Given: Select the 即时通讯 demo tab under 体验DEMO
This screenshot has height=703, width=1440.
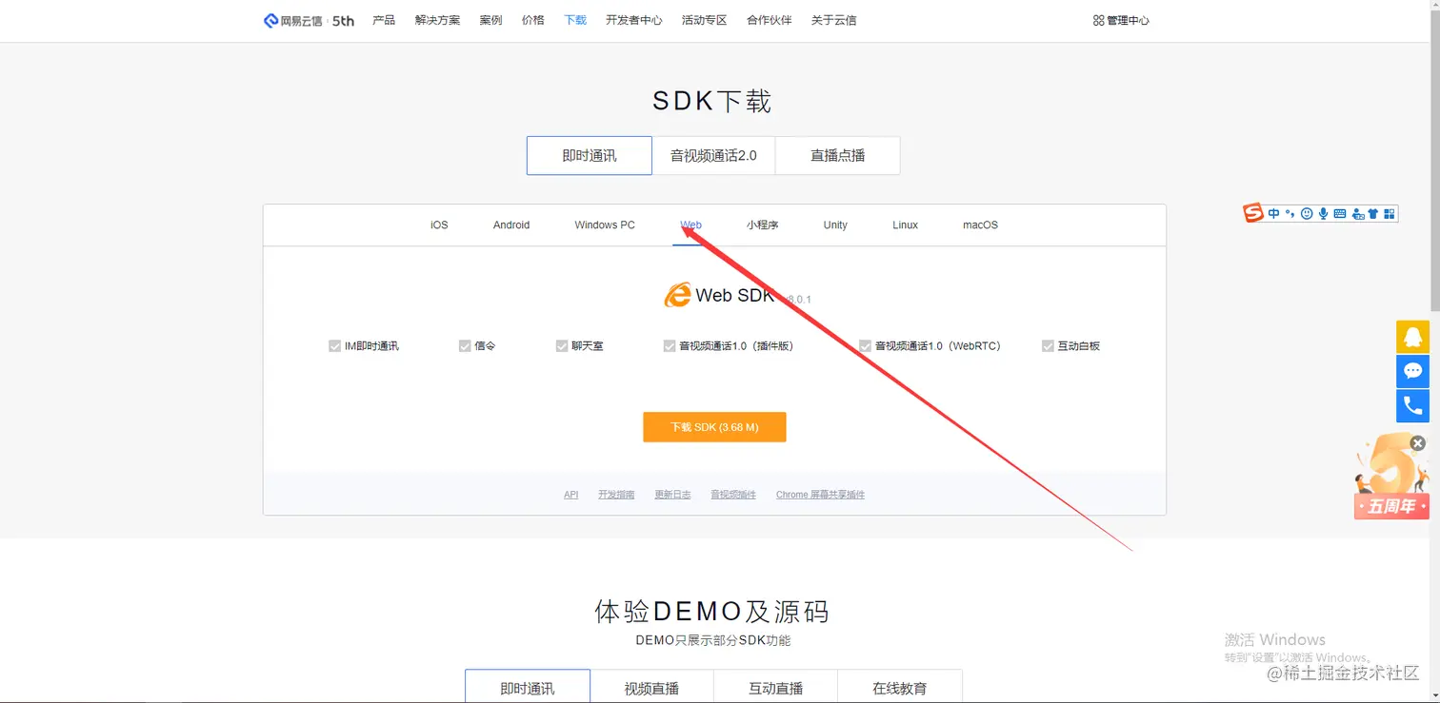Looking at the screenshot, I should 528,687.
